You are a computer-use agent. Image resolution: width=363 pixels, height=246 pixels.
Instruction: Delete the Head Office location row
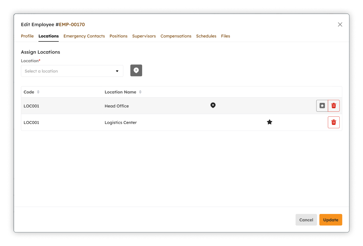(x=334, y=106)
